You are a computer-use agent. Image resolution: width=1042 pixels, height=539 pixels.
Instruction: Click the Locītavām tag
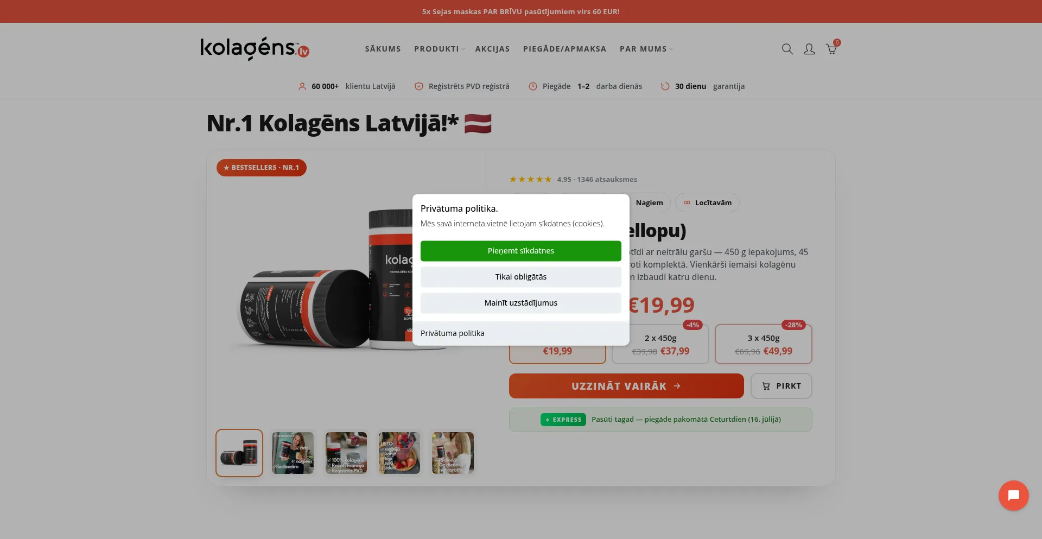click(708, 202)
